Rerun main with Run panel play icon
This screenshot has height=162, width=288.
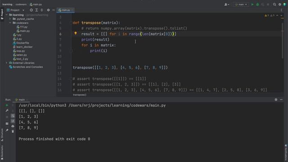point(7,105)
